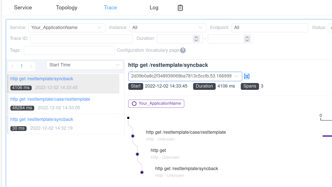332x187 pixels.
Task: Open the Start Time sort dropdown
Action: (85, 65)
